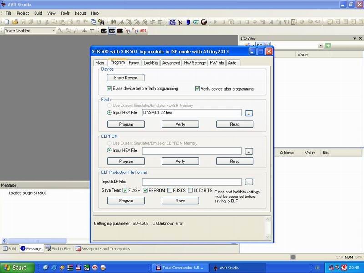Screen dimensions: 364x273
Task: Open the I/O View panel options arrow
Action: 354,38
